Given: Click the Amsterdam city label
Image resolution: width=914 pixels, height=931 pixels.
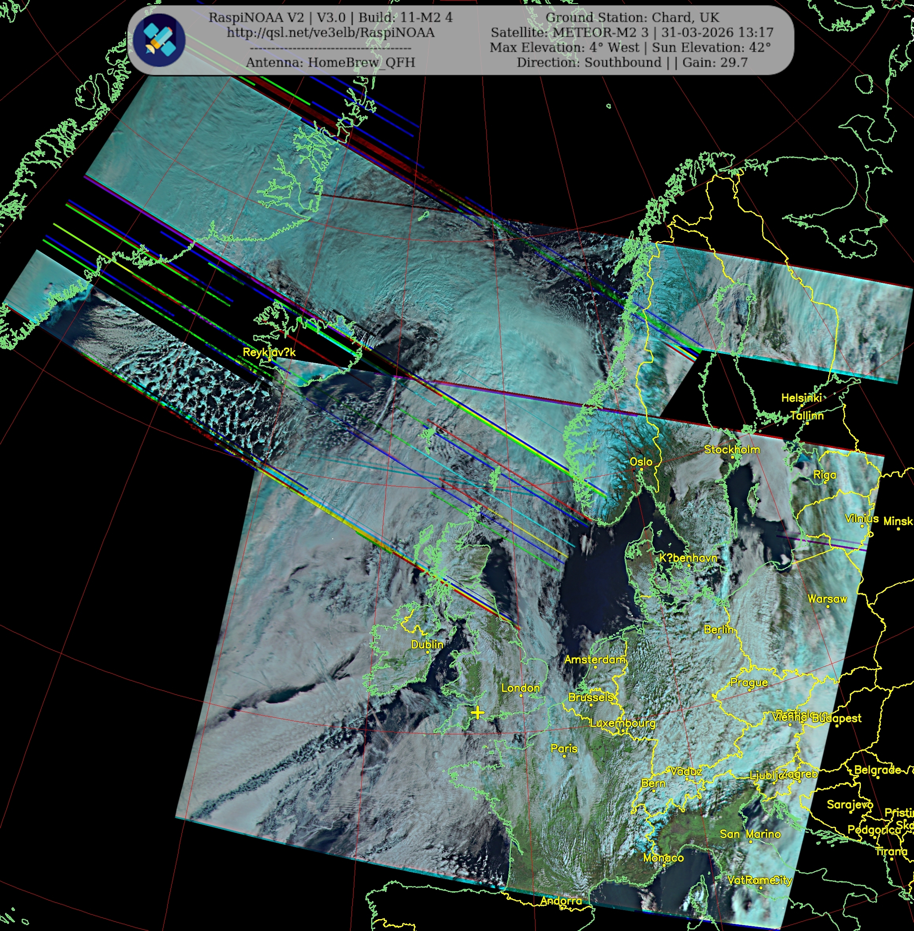Looking at the screenshot, I should coord(595,660).
